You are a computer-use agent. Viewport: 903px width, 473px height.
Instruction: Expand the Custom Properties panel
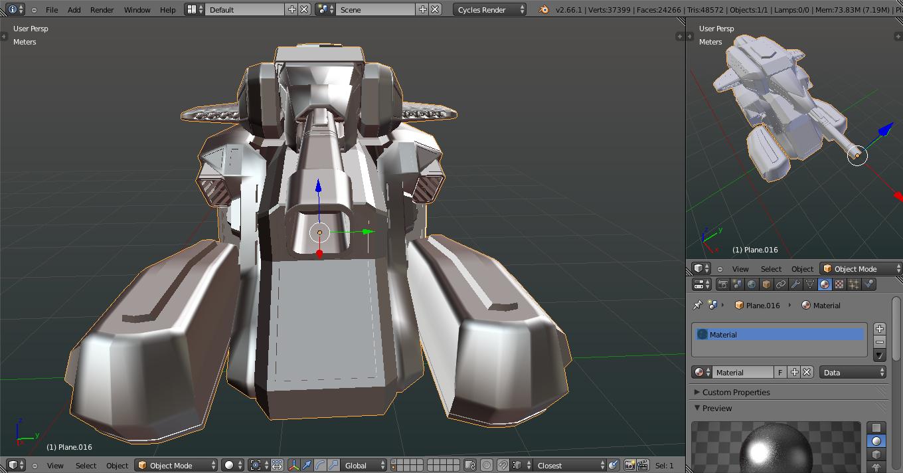coord(736,392)
